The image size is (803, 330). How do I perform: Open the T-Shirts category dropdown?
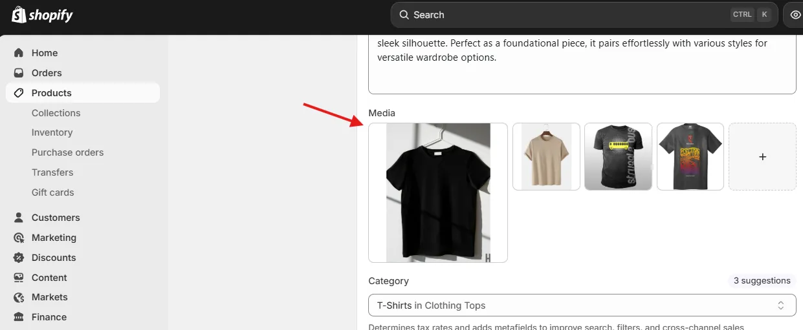(x=582, y=305)
